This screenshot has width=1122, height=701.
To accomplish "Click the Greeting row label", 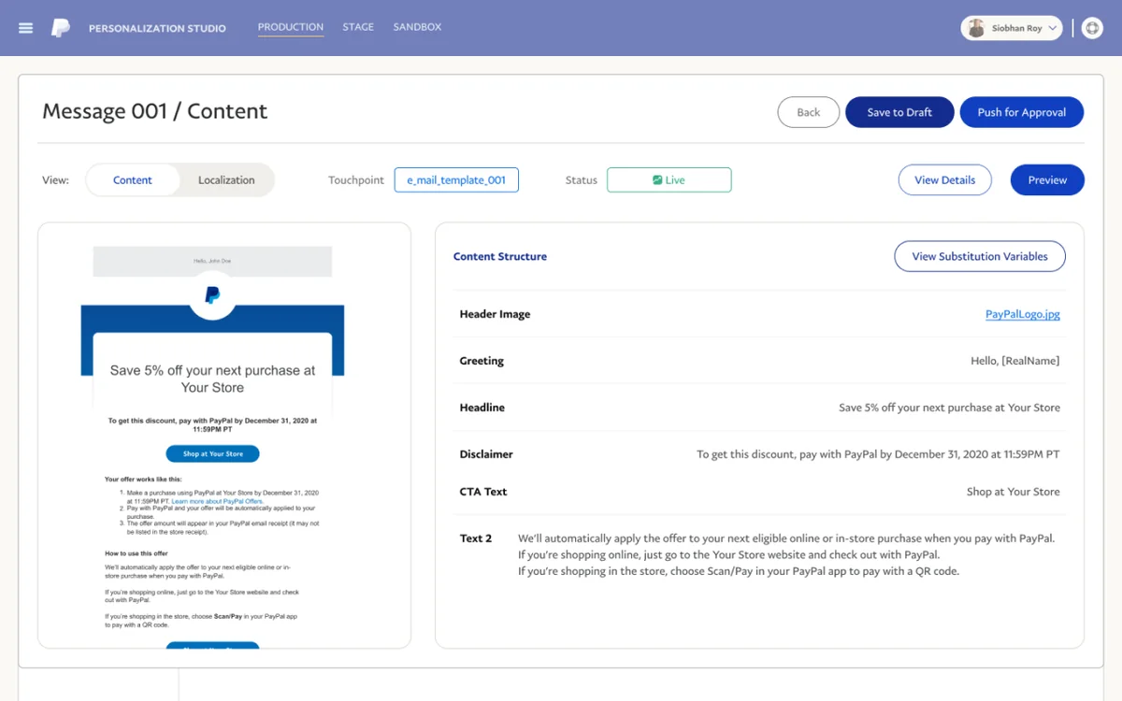I will [x=482, y=361].
